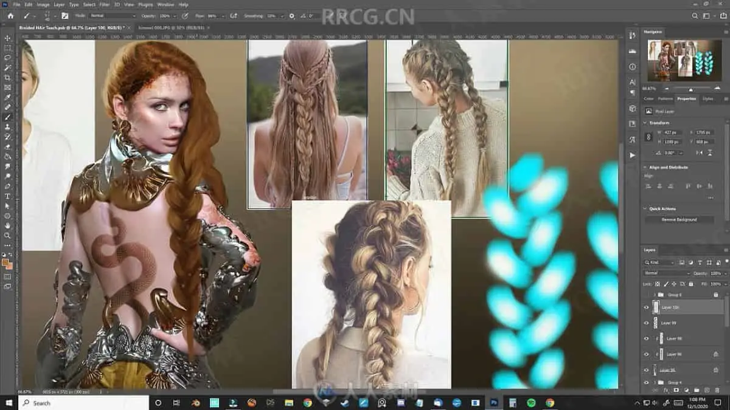
Task: Hide Group 4 visibility eye
Action: point(647,382)
